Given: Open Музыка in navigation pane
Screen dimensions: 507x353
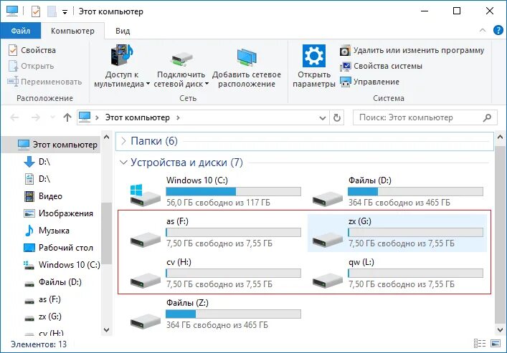Looking at the screenshot, I should click(47, 231).
